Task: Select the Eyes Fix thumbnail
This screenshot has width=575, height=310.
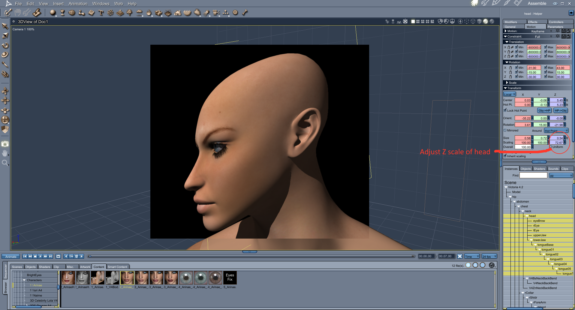Action: click(230, 278)
